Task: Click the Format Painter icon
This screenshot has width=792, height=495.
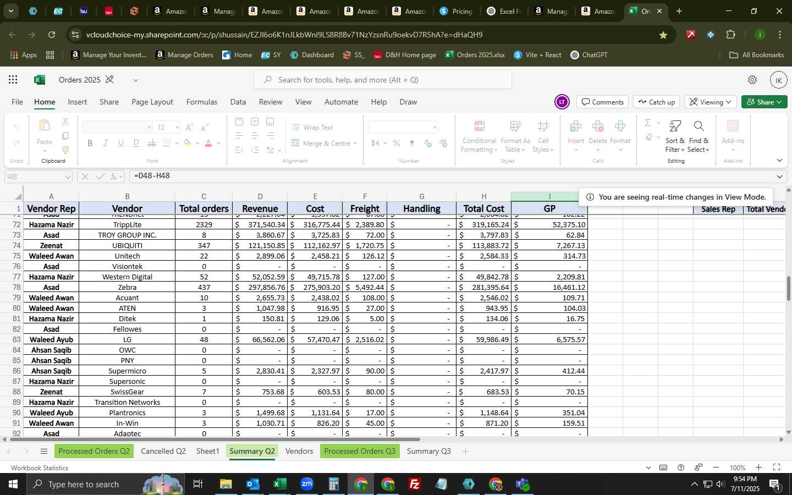Action: click(x=65, y=150)
